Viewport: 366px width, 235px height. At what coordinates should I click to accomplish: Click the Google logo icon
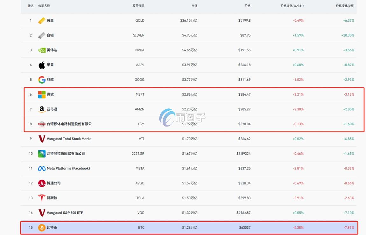[x=42, y=80]
